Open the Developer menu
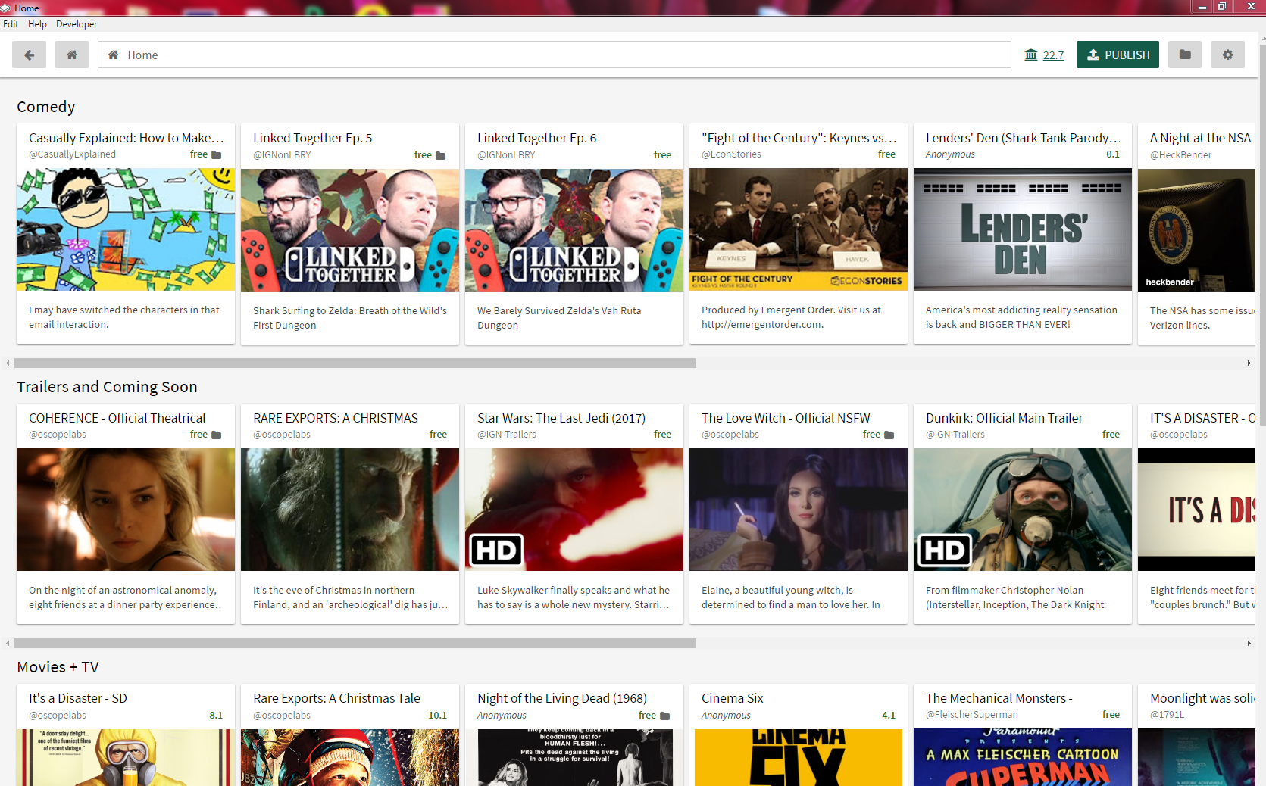 (x=77, y=24)
